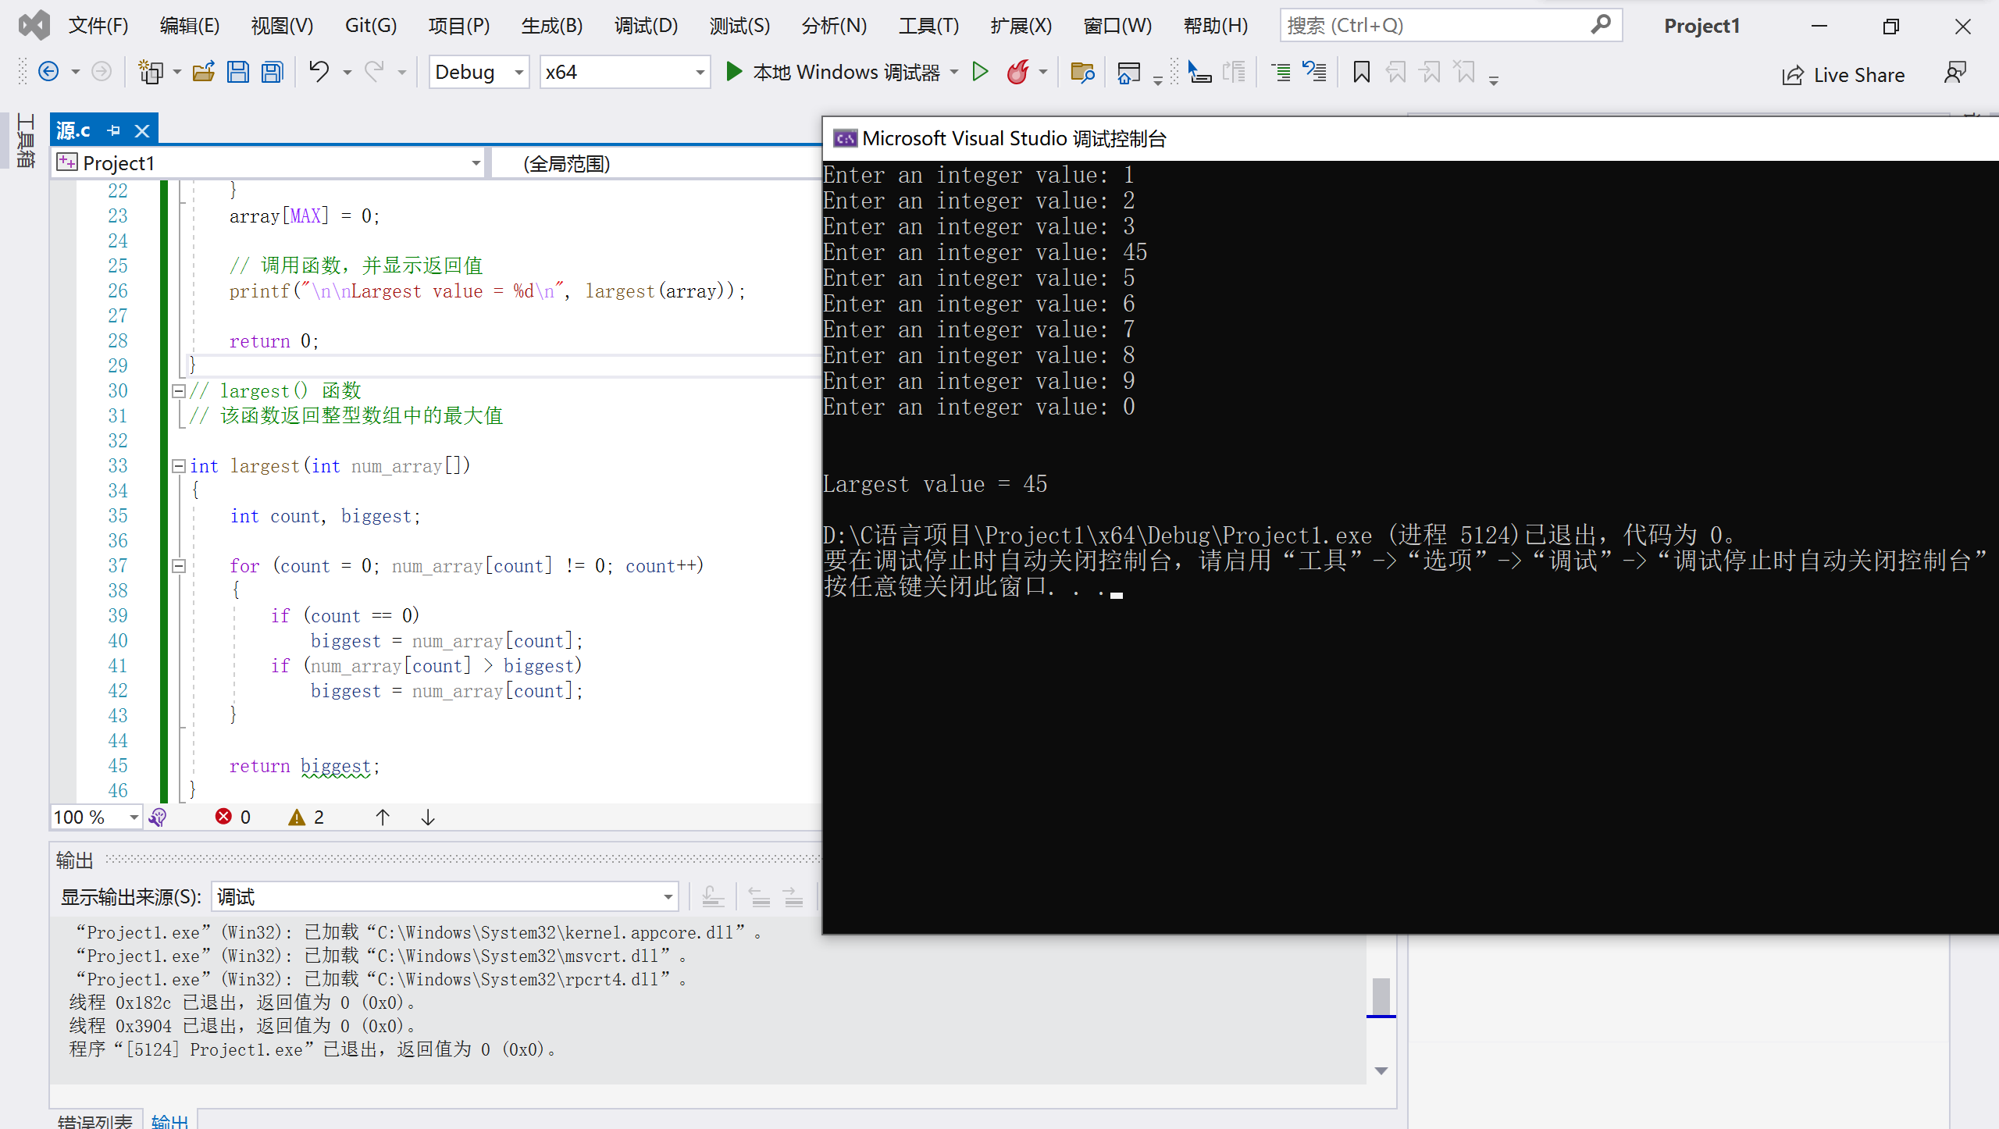The height and width of the screenshot is (1129, 1999).
Task: Click the Bookmark add icon in toolbar
Action: click(1362, 71)
